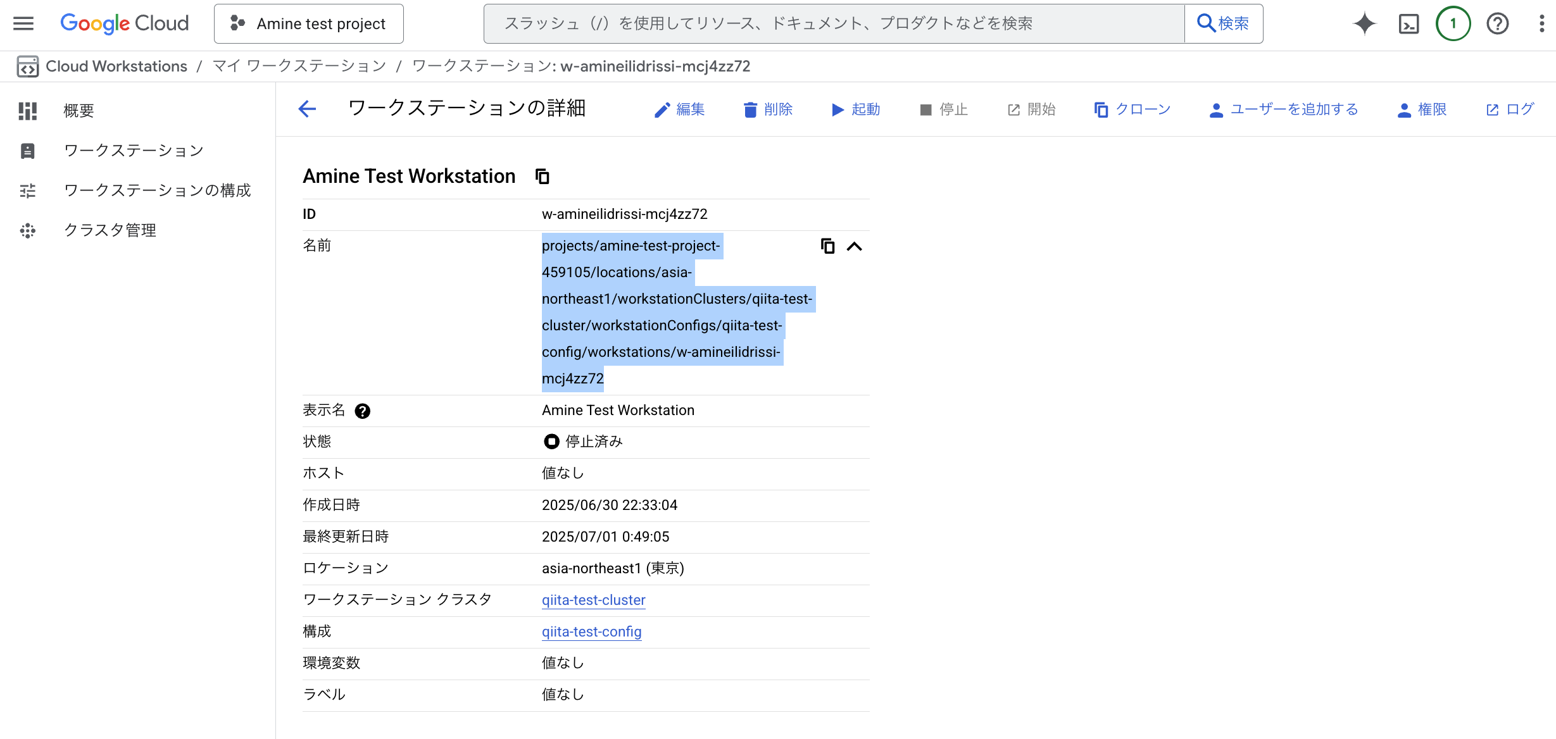Open the Amine test project picker
Viewport: 1556px width, 739px height.
(308, 23)
